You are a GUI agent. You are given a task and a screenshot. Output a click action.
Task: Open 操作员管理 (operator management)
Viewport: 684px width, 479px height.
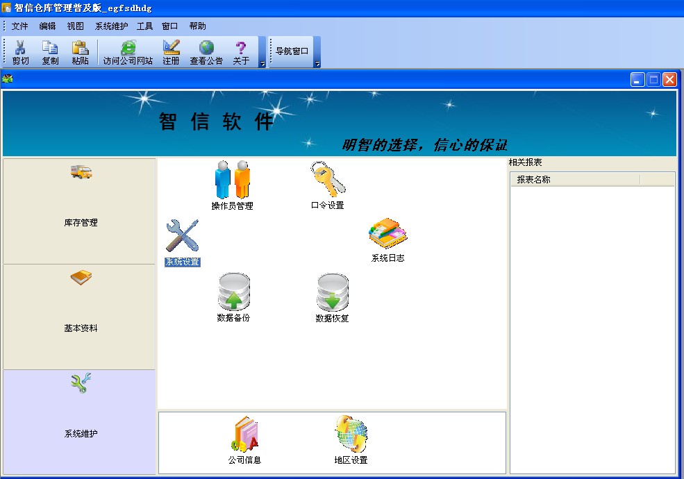(232, 185)
